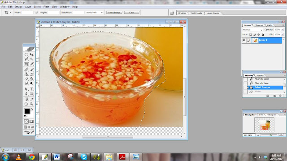Image resolution: width=287 pixels, height=161 pixels.
Task: Open Layers panel flyout menu arrow
Action: 284,25
